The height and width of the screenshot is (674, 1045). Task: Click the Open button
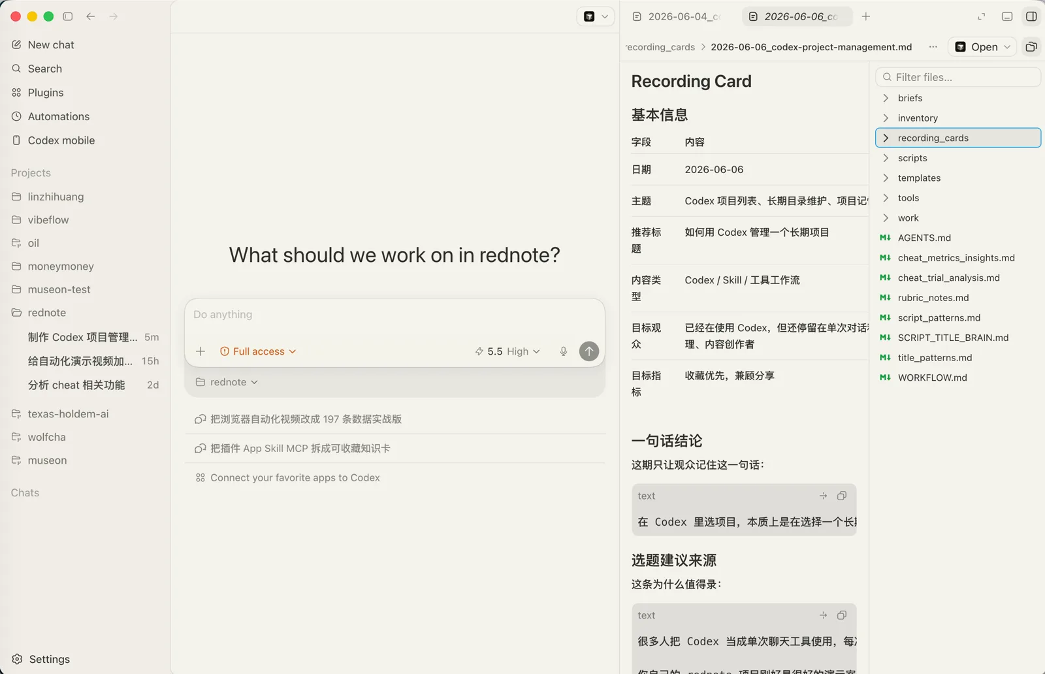[x=976, y=47]
